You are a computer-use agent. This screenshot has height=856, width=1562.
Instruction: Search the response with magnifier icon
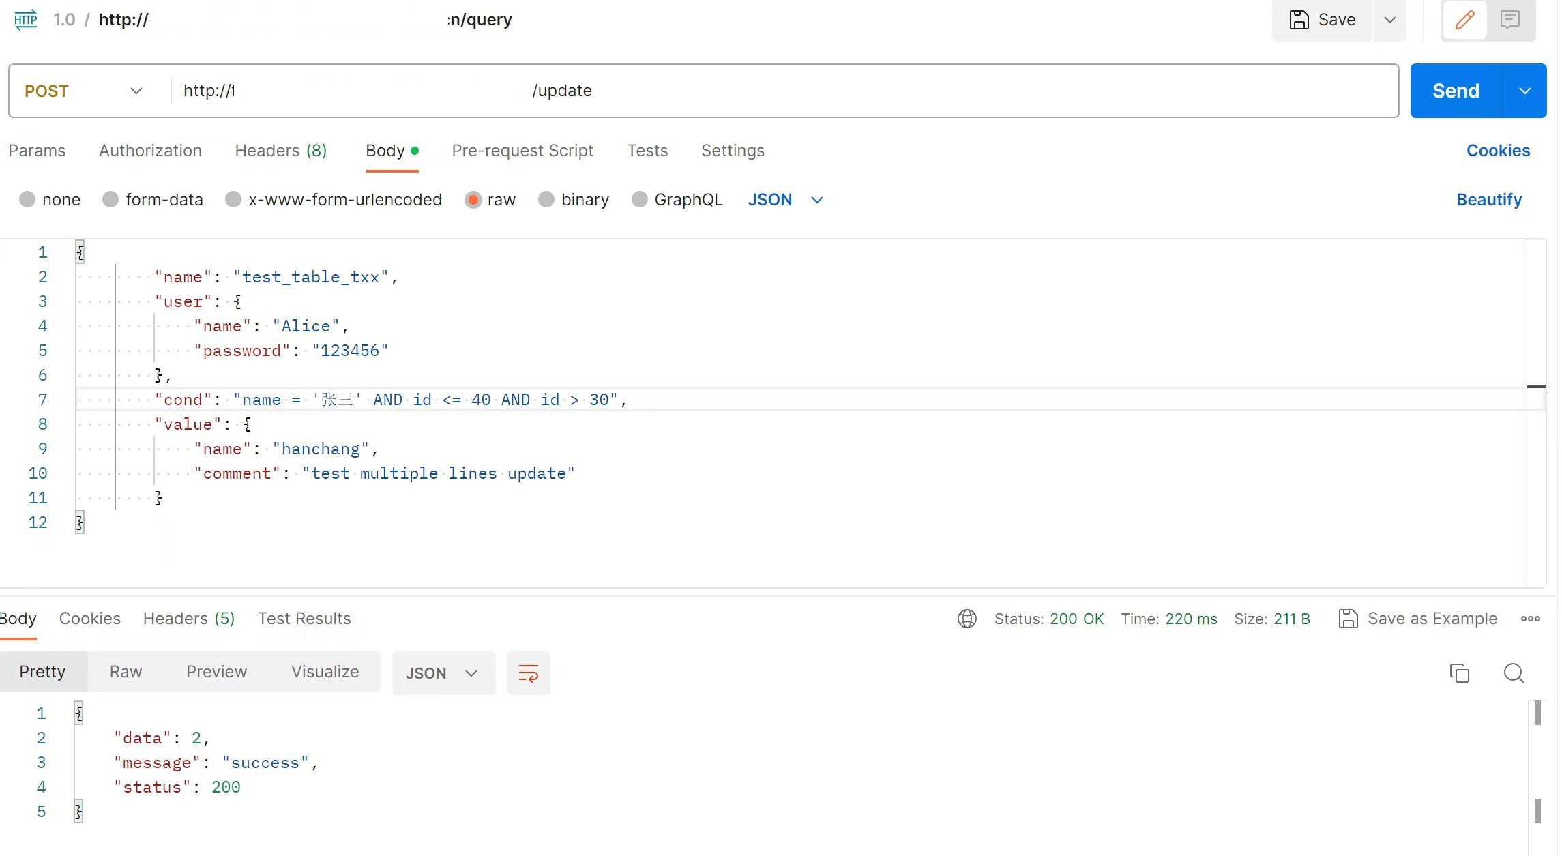point(1514,673)
